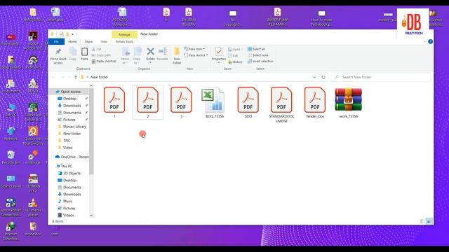Open the address bar history dropdown
The width and height of the screenshot is (449, 252).
pos(314,77)
